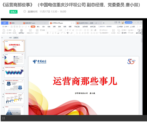Screen dimensions: 147x122
Task: Click the new slide icon
Action: click(30, 30)
